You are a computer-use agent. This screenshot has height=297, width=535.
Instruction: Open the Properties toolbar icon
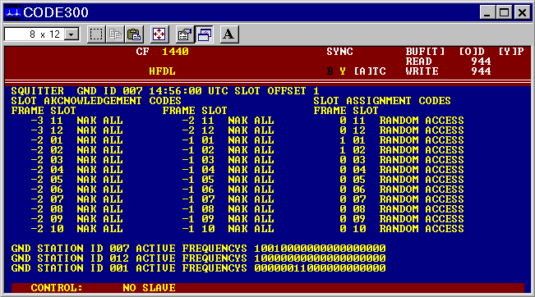click(185, 34)
